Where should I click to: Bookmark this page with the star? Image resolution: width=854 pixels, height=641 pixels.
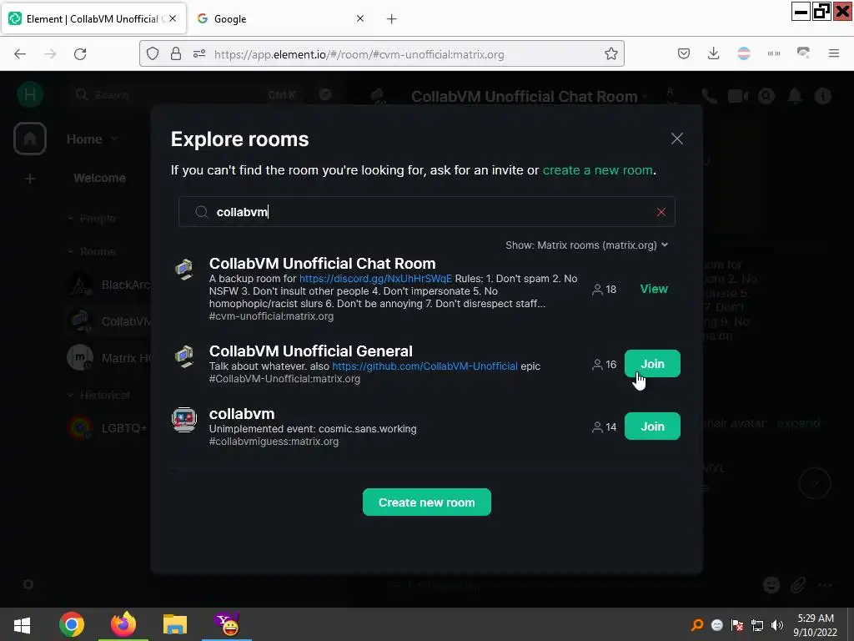(611, 54)
